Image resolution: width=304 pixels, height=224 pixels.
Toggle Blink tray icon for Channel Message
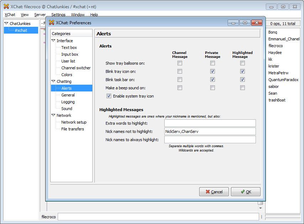click(180, 71)
